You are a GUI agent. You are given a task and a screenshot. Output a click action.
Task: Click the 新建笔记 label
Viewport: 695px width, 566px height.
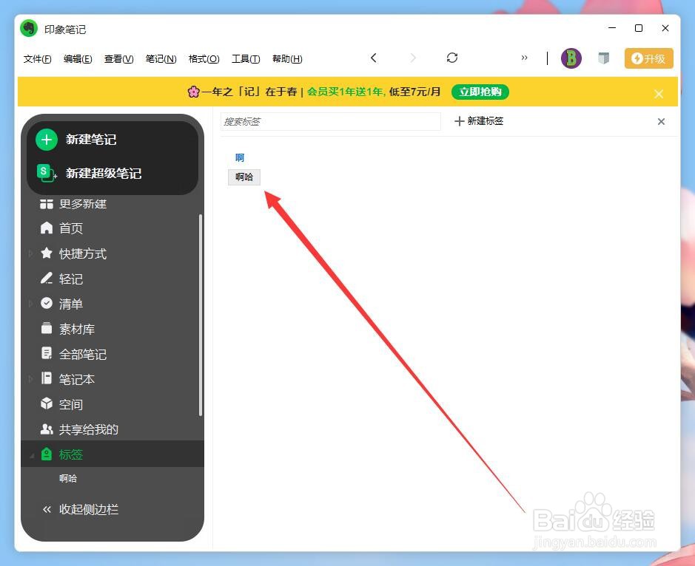coord(91,140)
